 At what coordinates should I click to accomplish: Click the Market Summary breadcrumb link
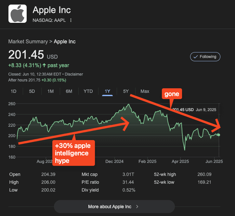click(x=28, y=42)
